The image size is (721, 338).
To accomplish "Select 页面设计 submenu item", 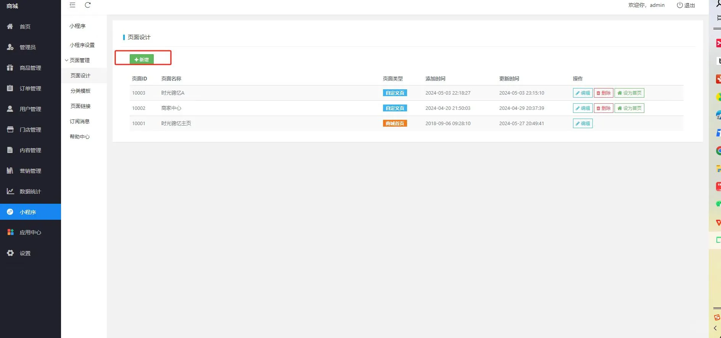I will pyautogui.click(x=84, y=76).
